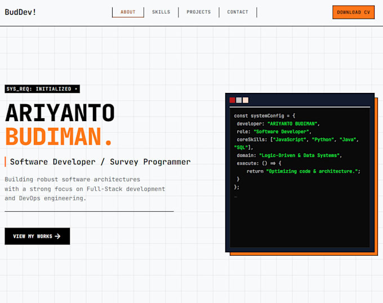The image size is (383, 303).
Task: Click the Software Developer / Survey Programmer subtitle
Action: click(100, 162)
